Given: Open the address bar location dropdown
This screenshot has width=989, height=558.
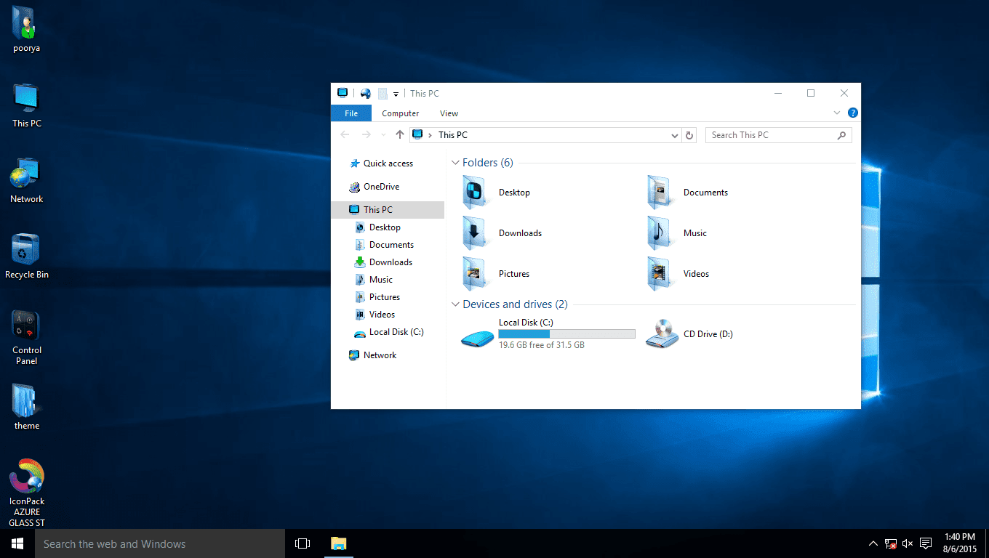Looking at the screenshot, I should 674,135.
